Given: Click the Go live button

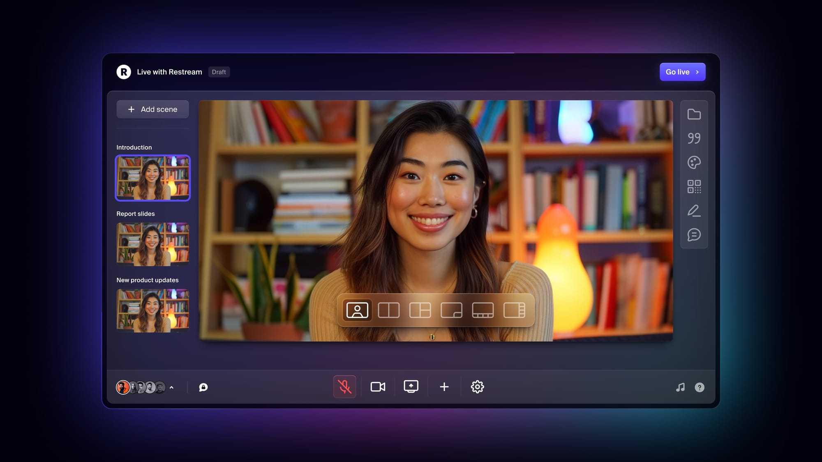Looking at the screenshot, I should coord(682,72).
